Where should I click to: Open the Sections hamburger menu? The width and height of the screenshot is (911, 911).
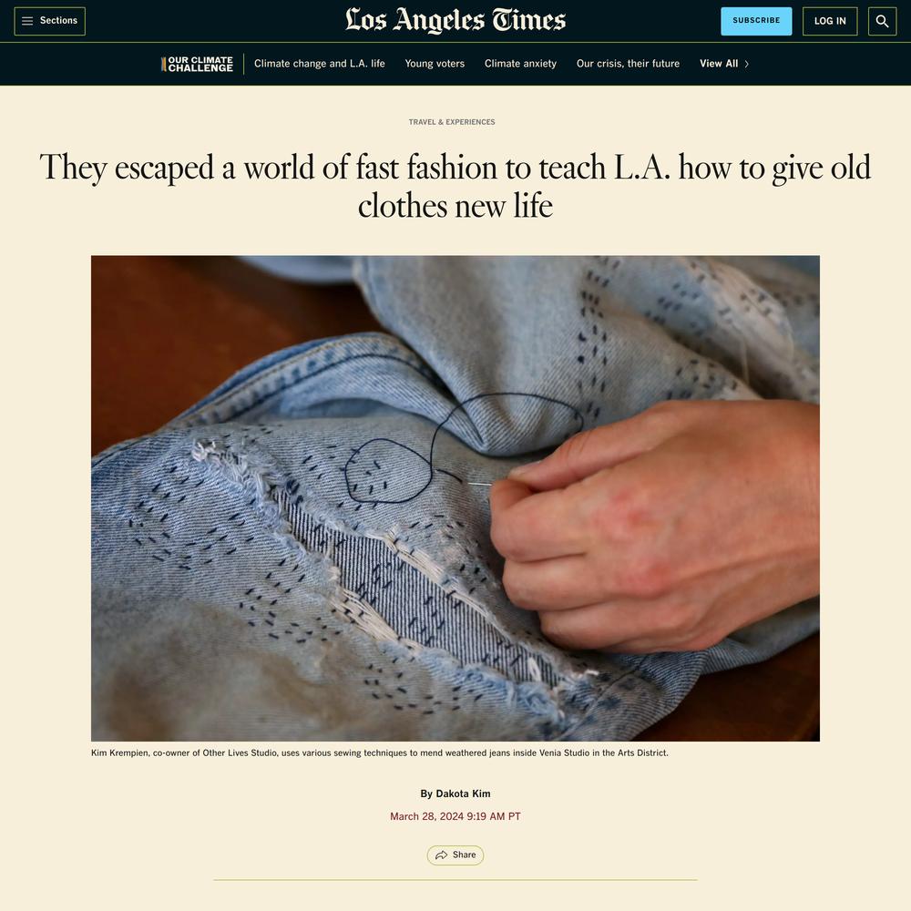(49, 21)
